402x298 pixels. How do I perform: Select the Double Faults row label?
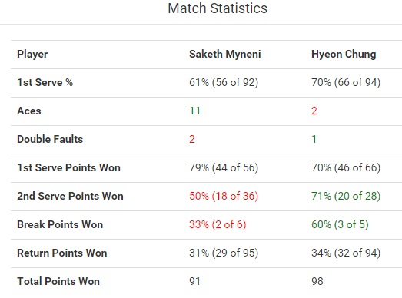coord(50,139)
